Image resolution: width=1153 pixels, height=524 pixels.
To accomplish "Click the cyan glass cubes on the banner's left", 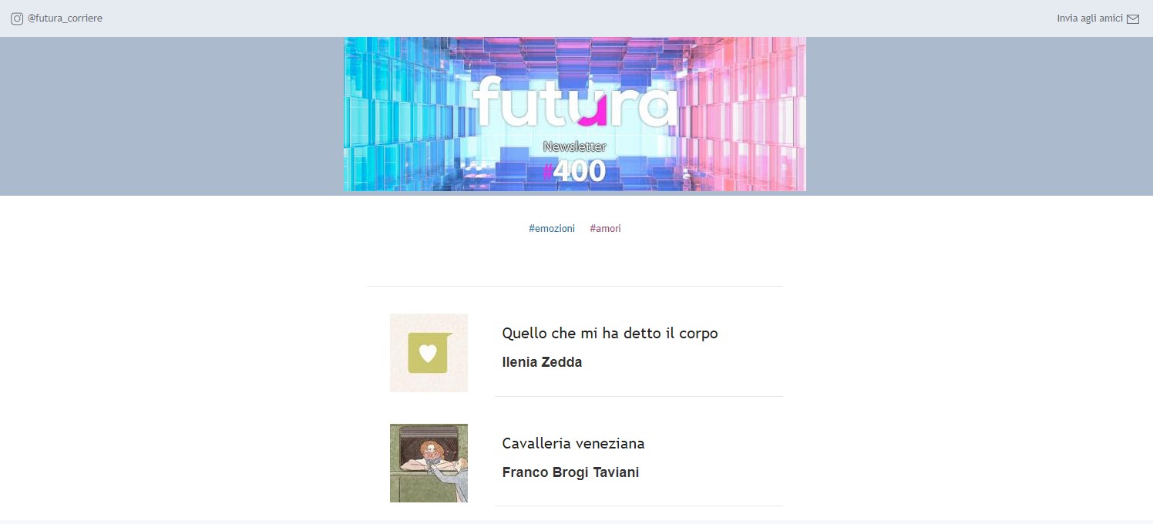I will (x=393, y=114).
